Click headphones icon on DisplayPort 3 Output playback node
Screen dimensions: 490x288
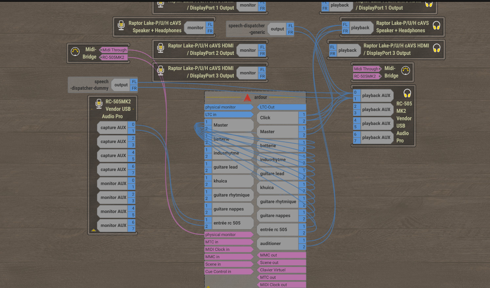pyautogui.click(x=436, y=48)
